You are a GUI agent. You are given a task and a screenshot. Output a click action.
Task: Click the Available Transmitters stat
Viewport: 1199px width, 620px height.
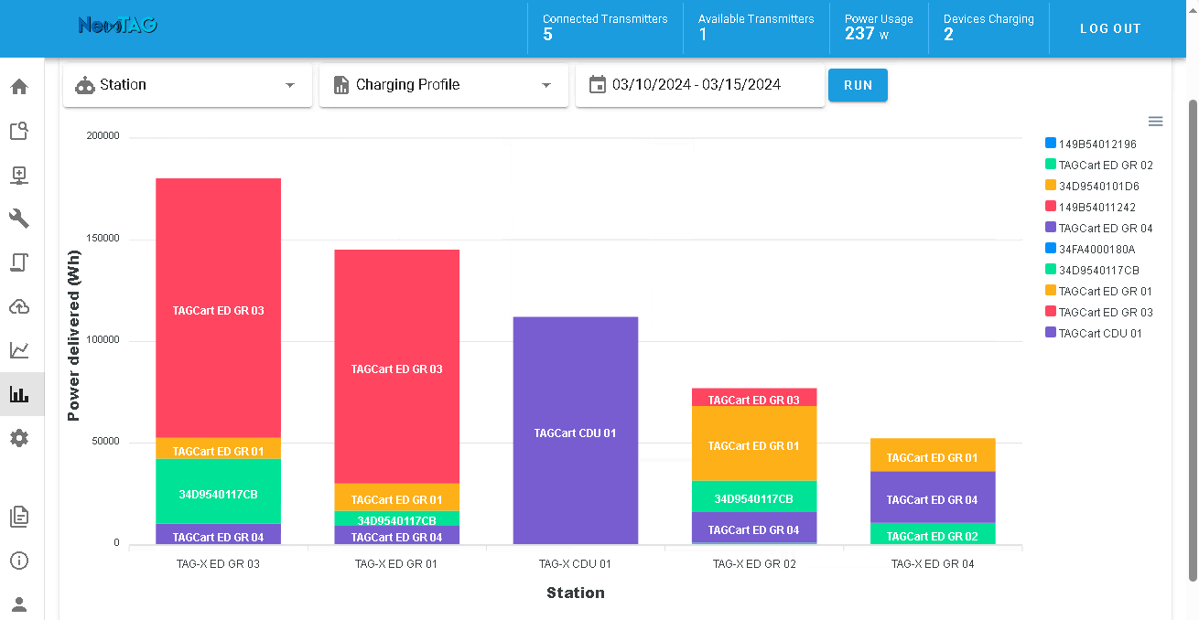(756, 27)
